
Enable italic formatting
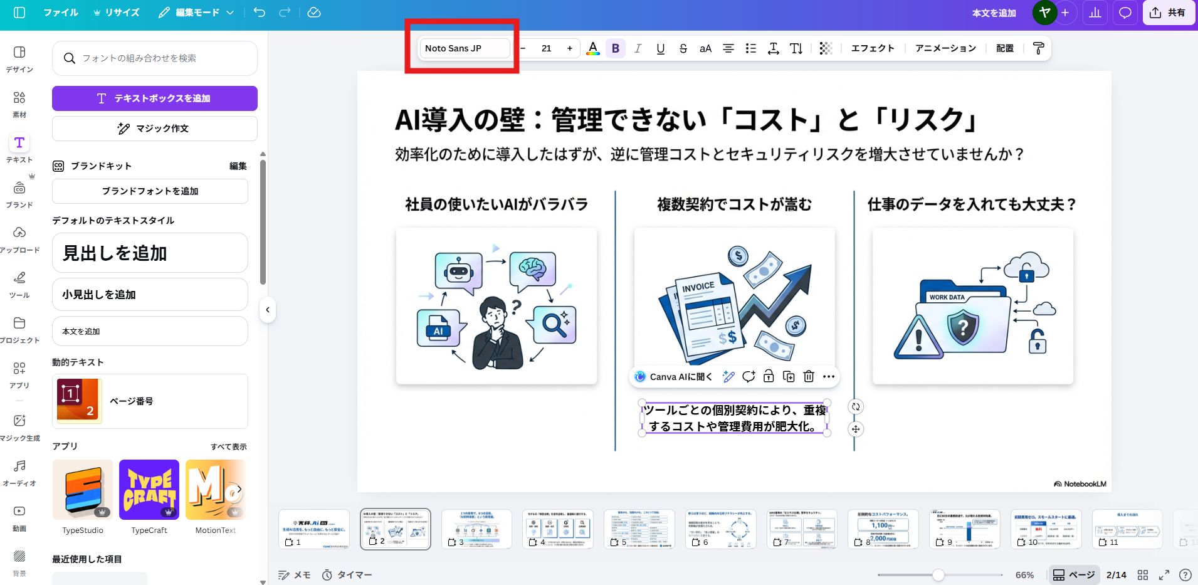click(638, 48)
